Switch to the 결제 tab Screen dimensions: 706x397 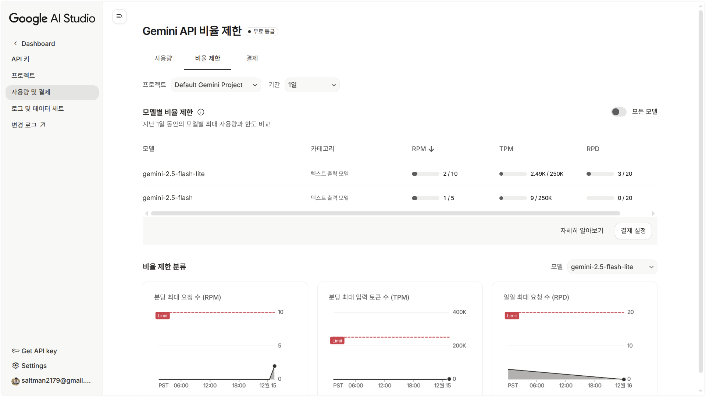tap(252, 58)
